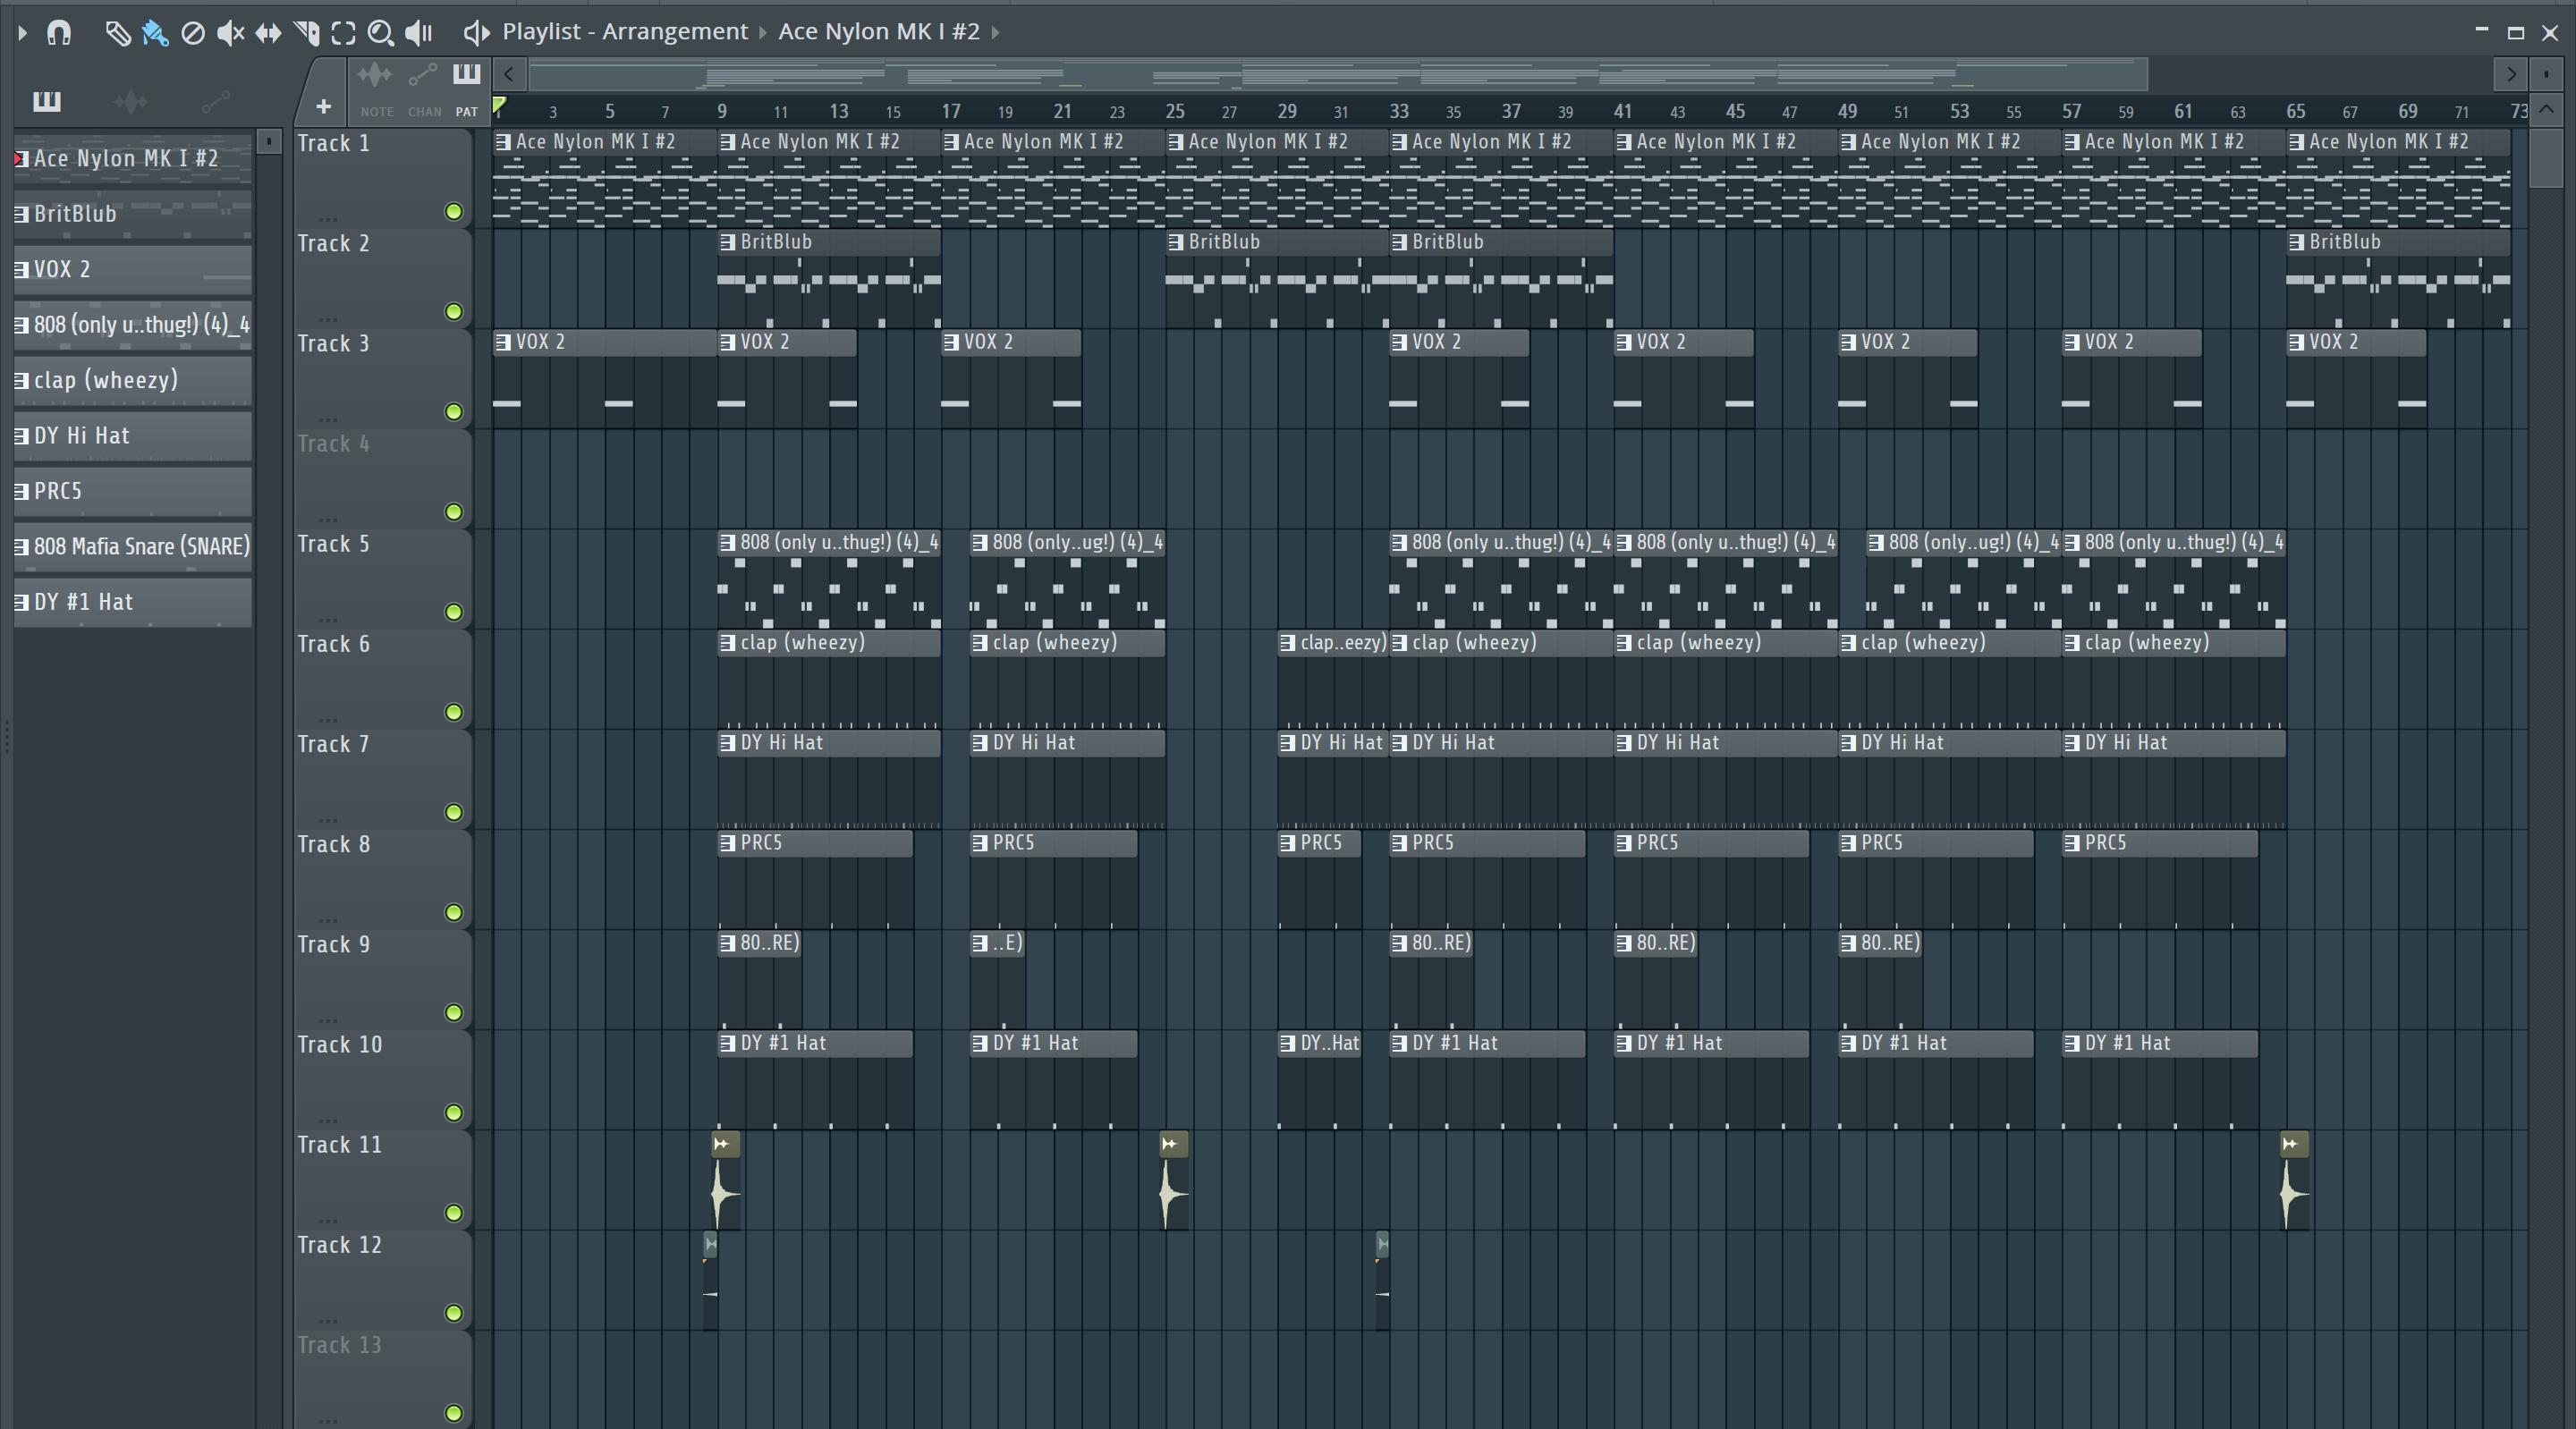Select BritBlub pattern in the picker

132,214
